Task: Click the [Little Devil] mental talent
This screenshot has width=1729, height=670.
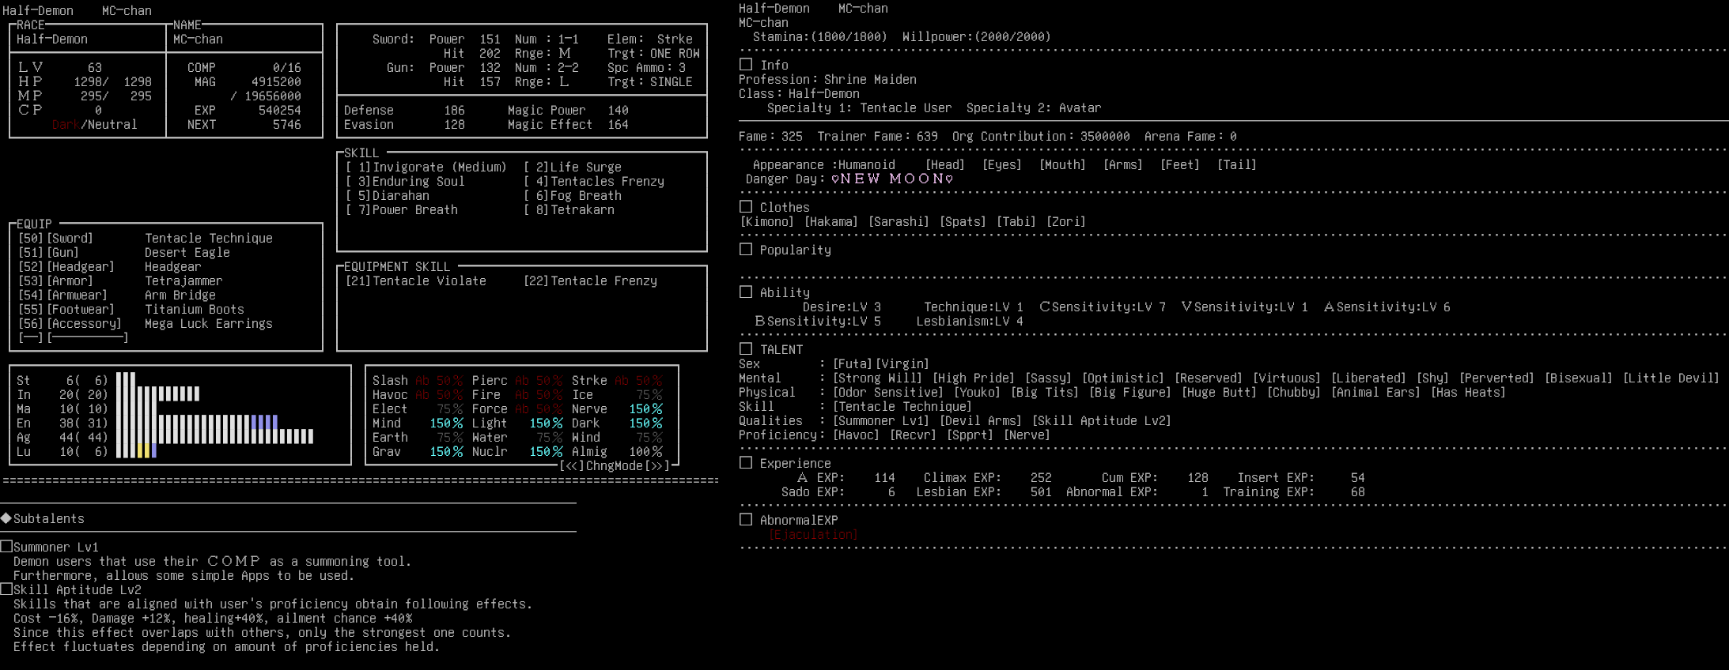Action: pyautogui.click(x=1671, y=378)
